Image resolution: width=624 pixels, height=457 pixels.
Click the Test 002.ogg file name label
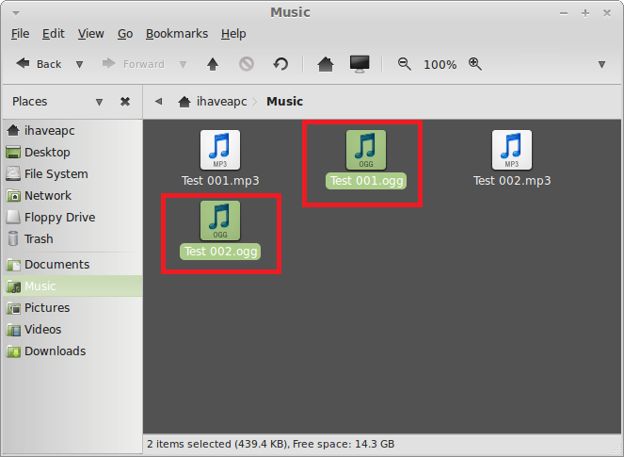(x=220, y=252)
